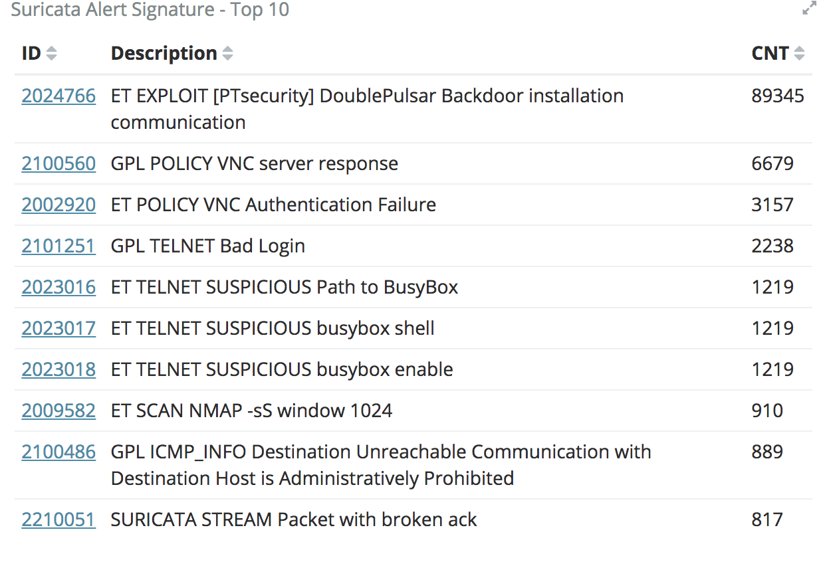
Task: Open signature ID 2210051 link
Action: (x=59, y=520)
